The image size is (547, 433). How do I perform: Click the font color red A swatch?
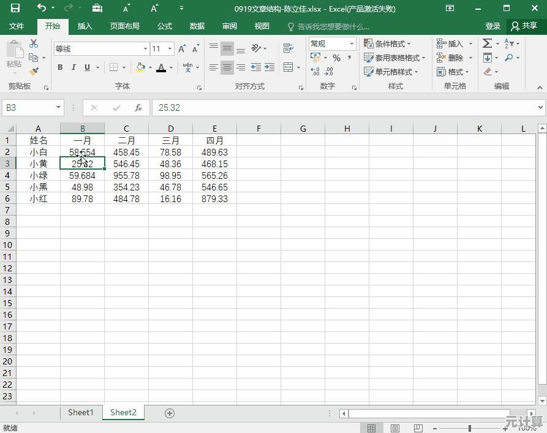(x=161, y=67)
